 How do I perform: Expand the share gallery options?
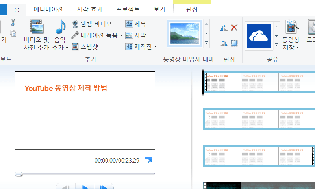click(276, 45)
